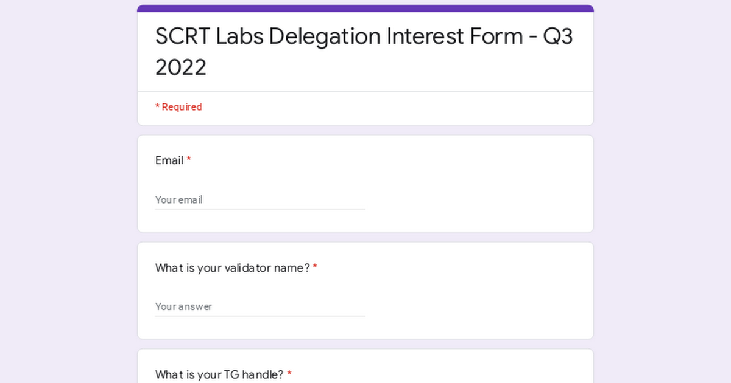
Task: Click the "Delegation" word in the form title
Action: point(325,36)
